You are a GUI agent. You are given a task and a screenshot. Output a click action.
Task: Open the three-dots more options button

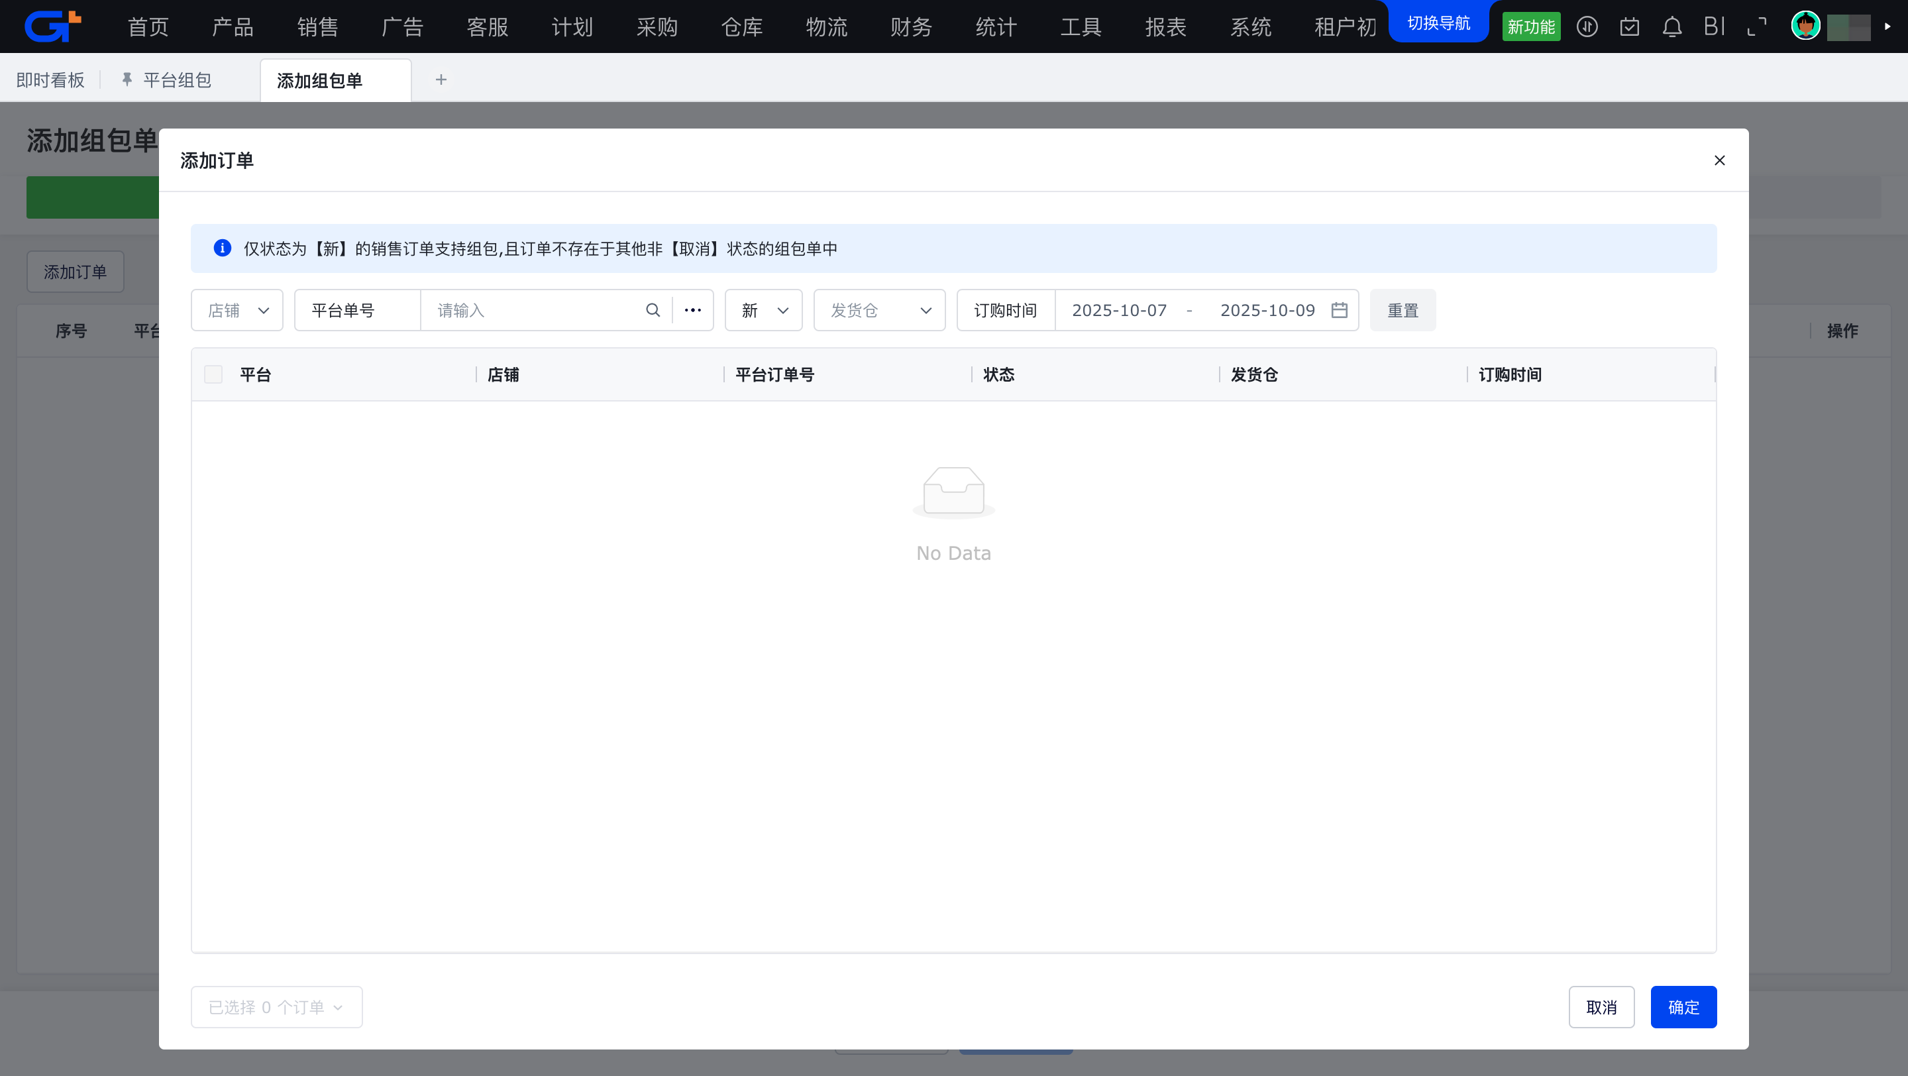692,310
